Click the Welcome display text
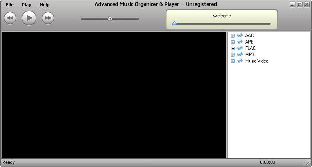 tap(222, 16)
